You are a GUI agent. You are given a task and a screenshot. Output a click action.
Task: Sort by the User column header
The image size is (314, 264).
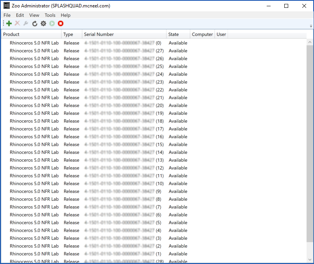(221, 34)
